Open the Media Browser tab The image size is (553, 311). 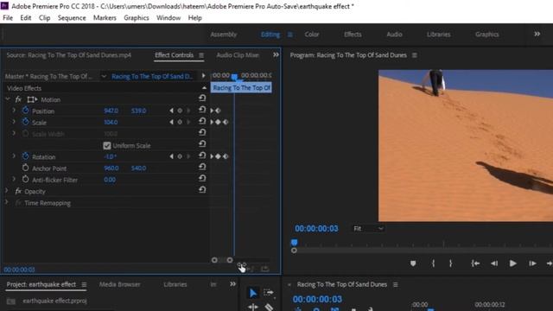pyautogui.click(x=119, y=284)
